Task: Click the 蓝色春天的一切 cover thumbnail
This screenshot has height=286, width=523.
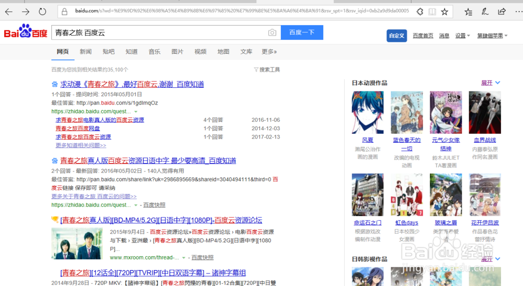Action: coord(406,112)
